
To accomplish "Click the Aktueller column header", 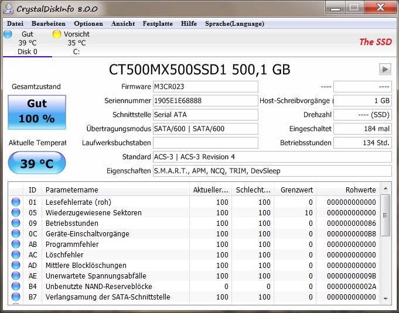I will (x=210, y=190).
